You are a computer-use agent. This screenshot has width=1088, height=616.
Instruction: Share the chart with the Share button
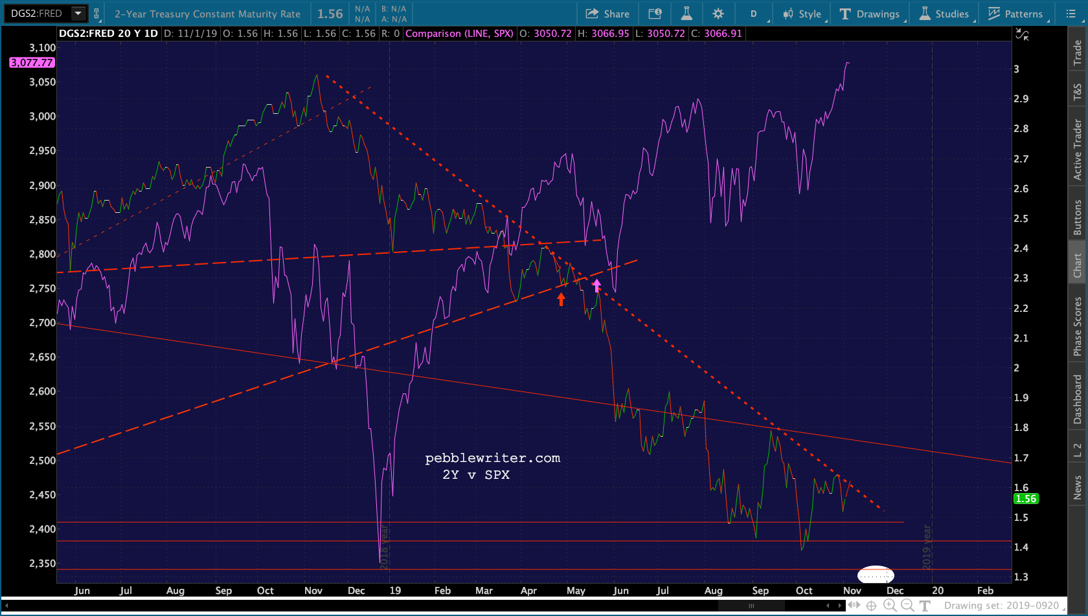(607, 14)
